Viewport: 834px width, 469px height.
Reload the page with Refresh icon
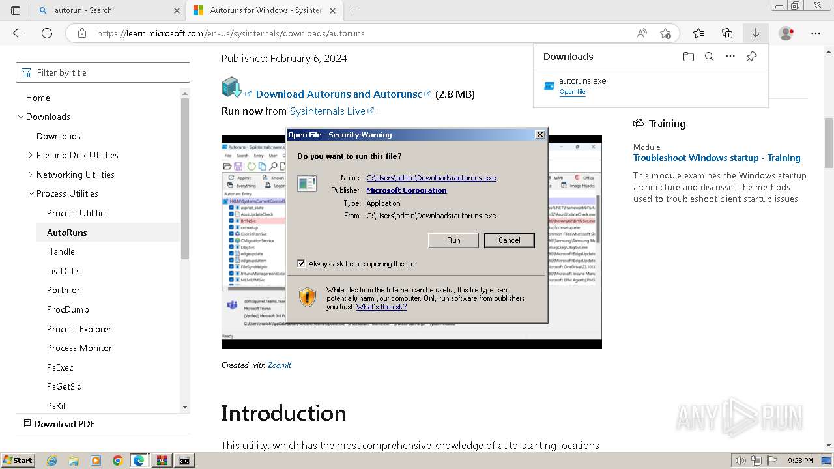(47, 33)
